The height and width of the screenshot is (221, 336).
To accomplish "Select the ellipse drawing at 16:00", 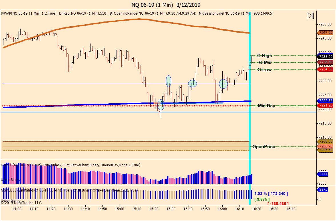I will [223, 84].
